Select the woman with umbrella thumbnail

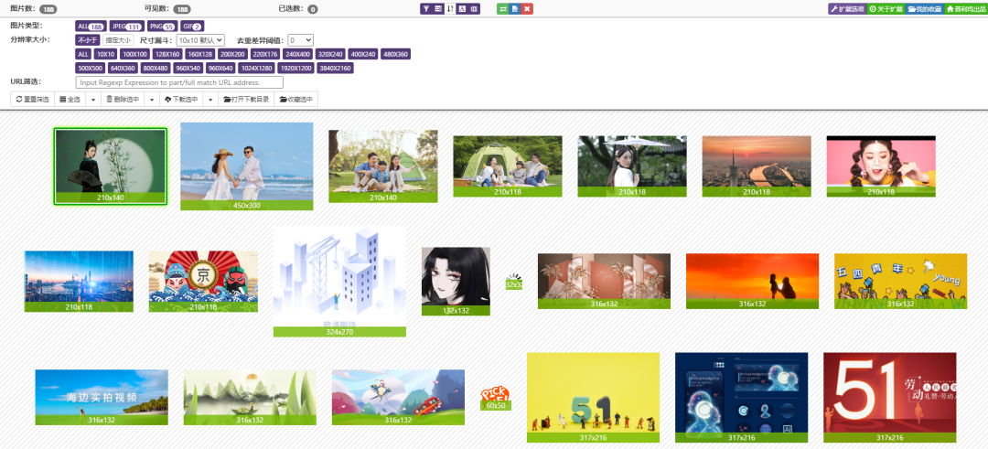(x=632, y=166)
